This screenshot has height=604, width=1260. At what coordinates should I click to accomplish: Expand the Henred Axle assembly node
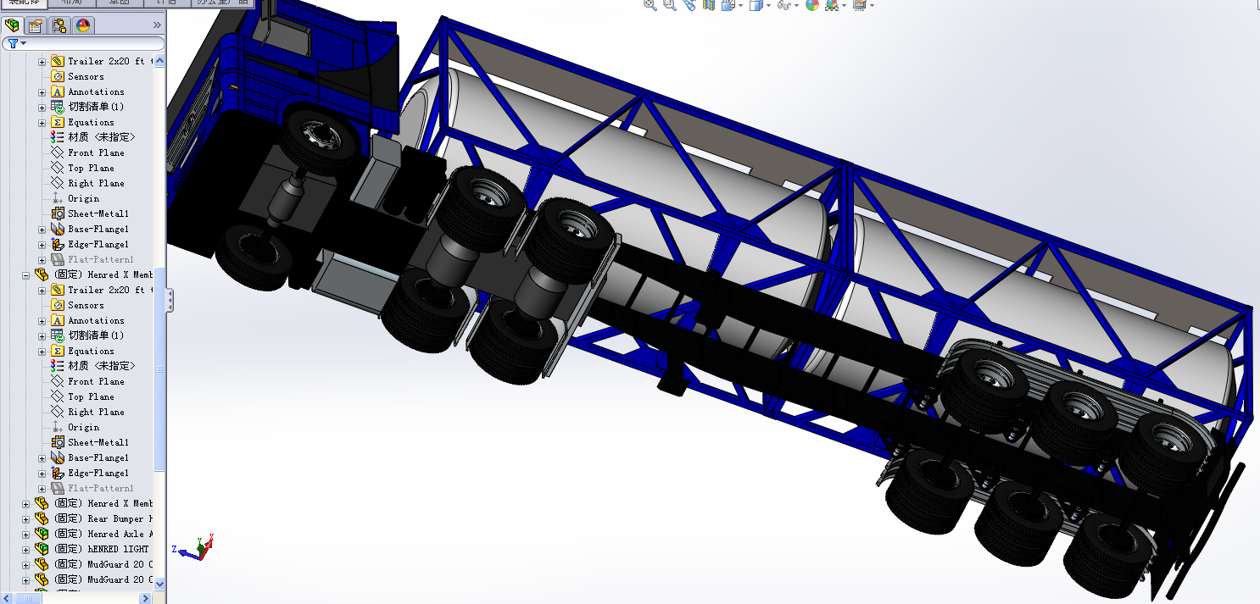tap(25, 534)
